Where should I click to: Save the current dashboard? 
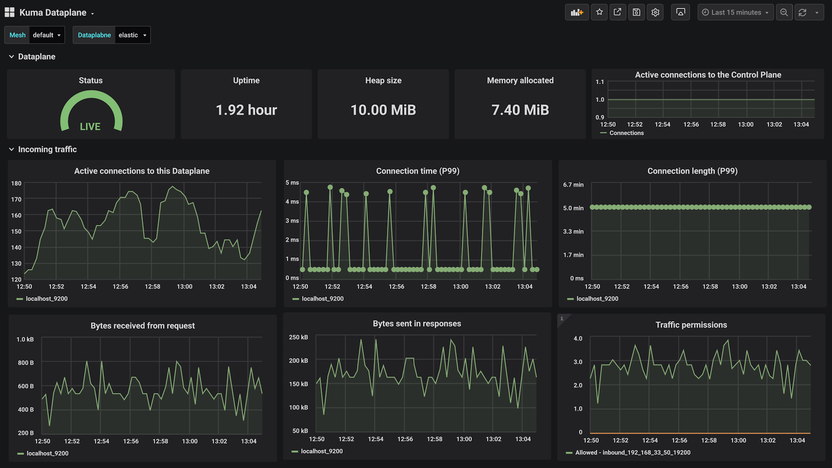636,12
